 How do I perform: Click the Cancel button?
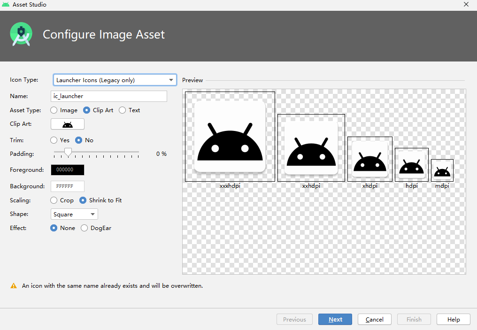coord(375,319)
